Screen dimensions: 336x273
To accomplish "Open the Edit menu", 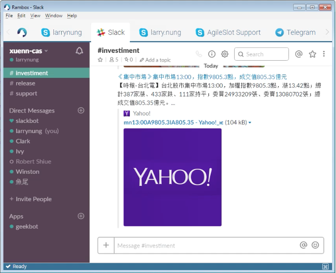I will (21, 16).
